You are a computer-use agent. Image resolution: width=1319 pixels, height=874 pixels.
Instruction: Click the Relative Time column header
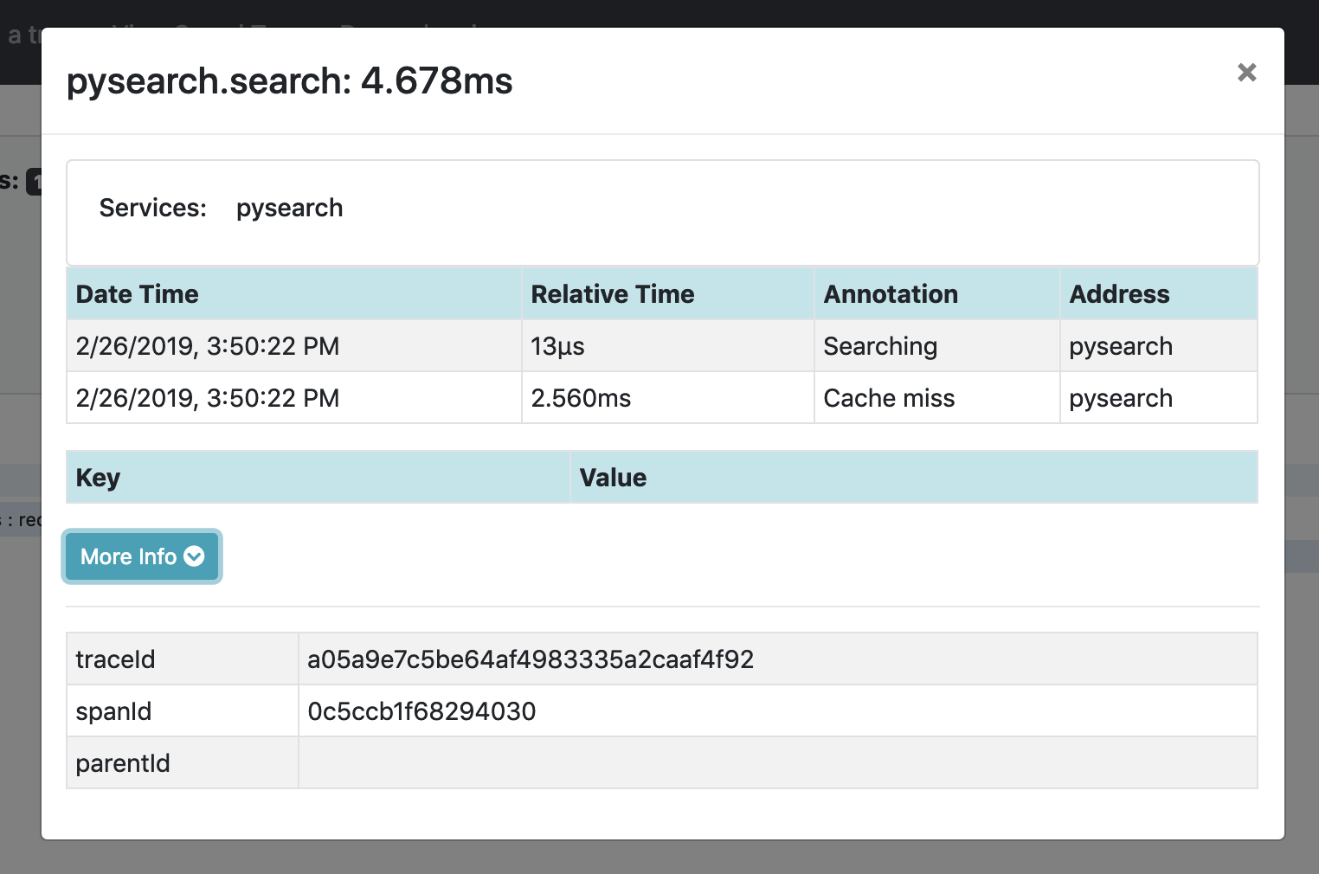point(668,294)
